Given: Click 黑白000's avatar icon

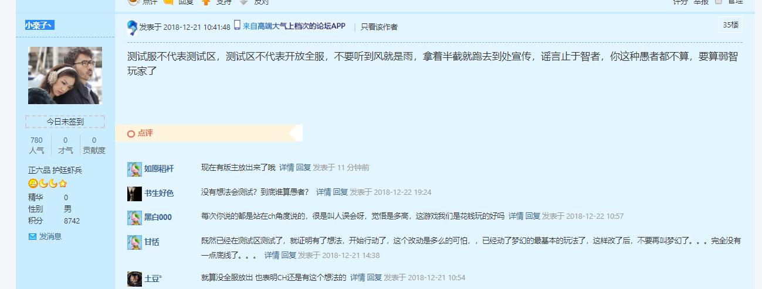Looking at the screenshot, I should [x=134, y=218].
